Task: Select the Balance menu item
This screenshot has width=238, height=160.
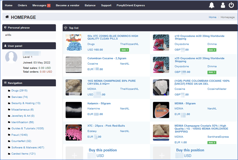Action: [90, 5]
